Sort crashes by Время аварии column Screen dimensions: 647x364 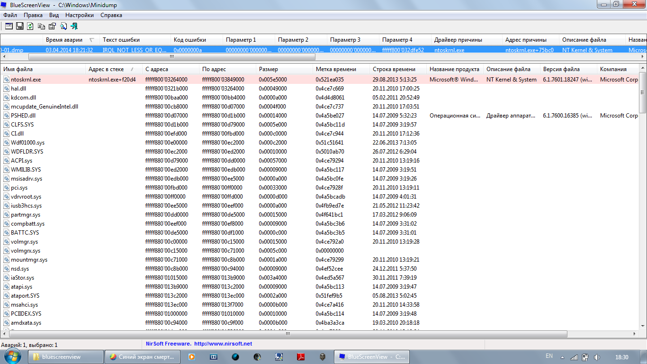[x=64, y=40]
